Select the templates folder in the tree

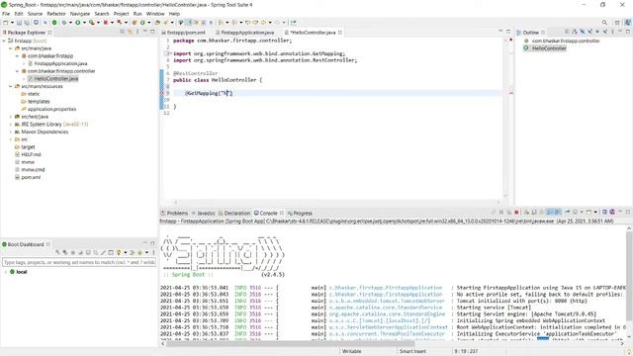click(x=39, y=101)
